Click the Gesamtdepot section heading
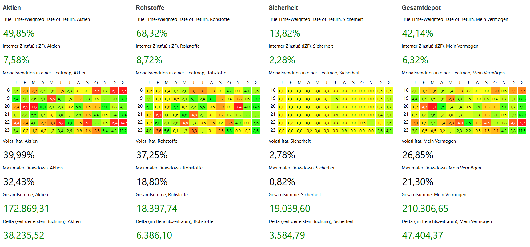530x247 pixels. tap(421, 8)
